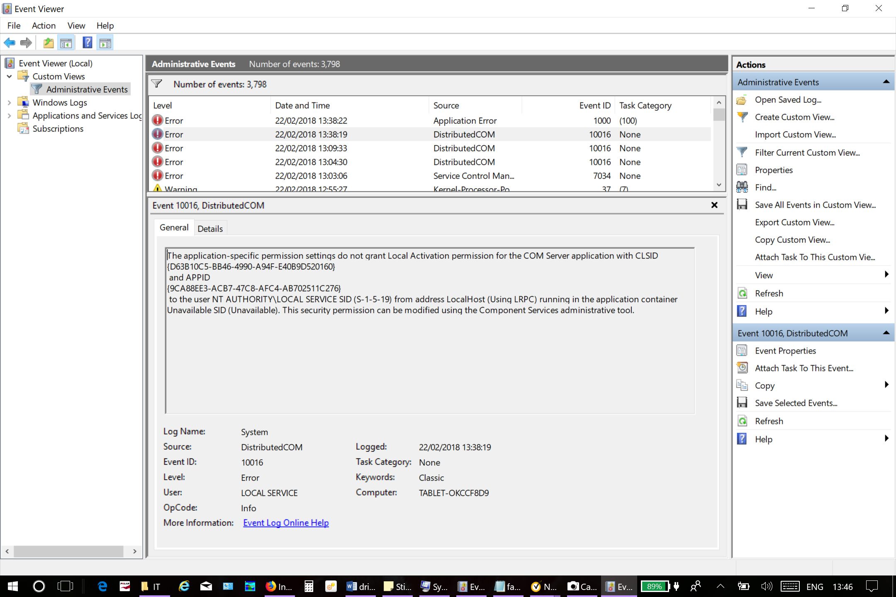This screenshot has height=597, width=896.
Task: Expand Applications and Services Logs node
Action: coord(9,116)
